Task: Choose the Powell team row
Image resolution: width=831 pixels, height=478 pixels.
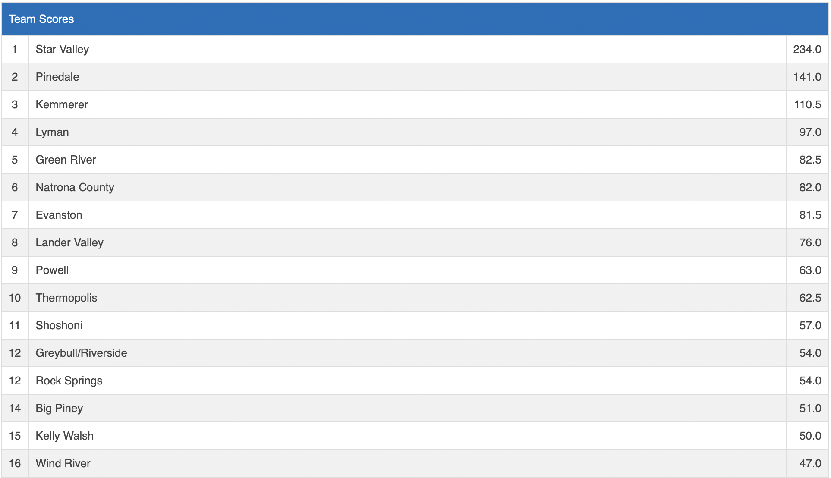Action: [52, 270]
